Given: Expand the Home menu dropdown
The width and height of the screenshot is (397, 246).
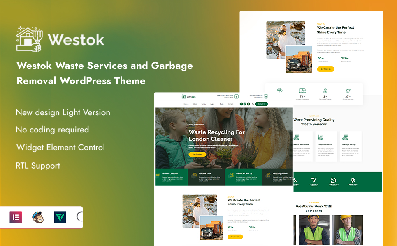Looking at the screenshot, I should (186, 104).
